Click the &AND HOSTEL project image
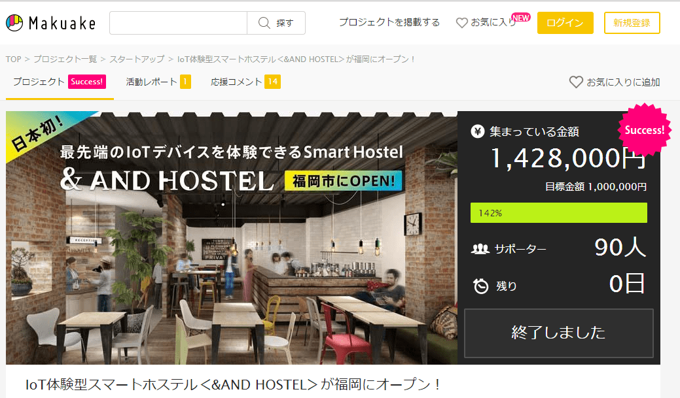 232,238
